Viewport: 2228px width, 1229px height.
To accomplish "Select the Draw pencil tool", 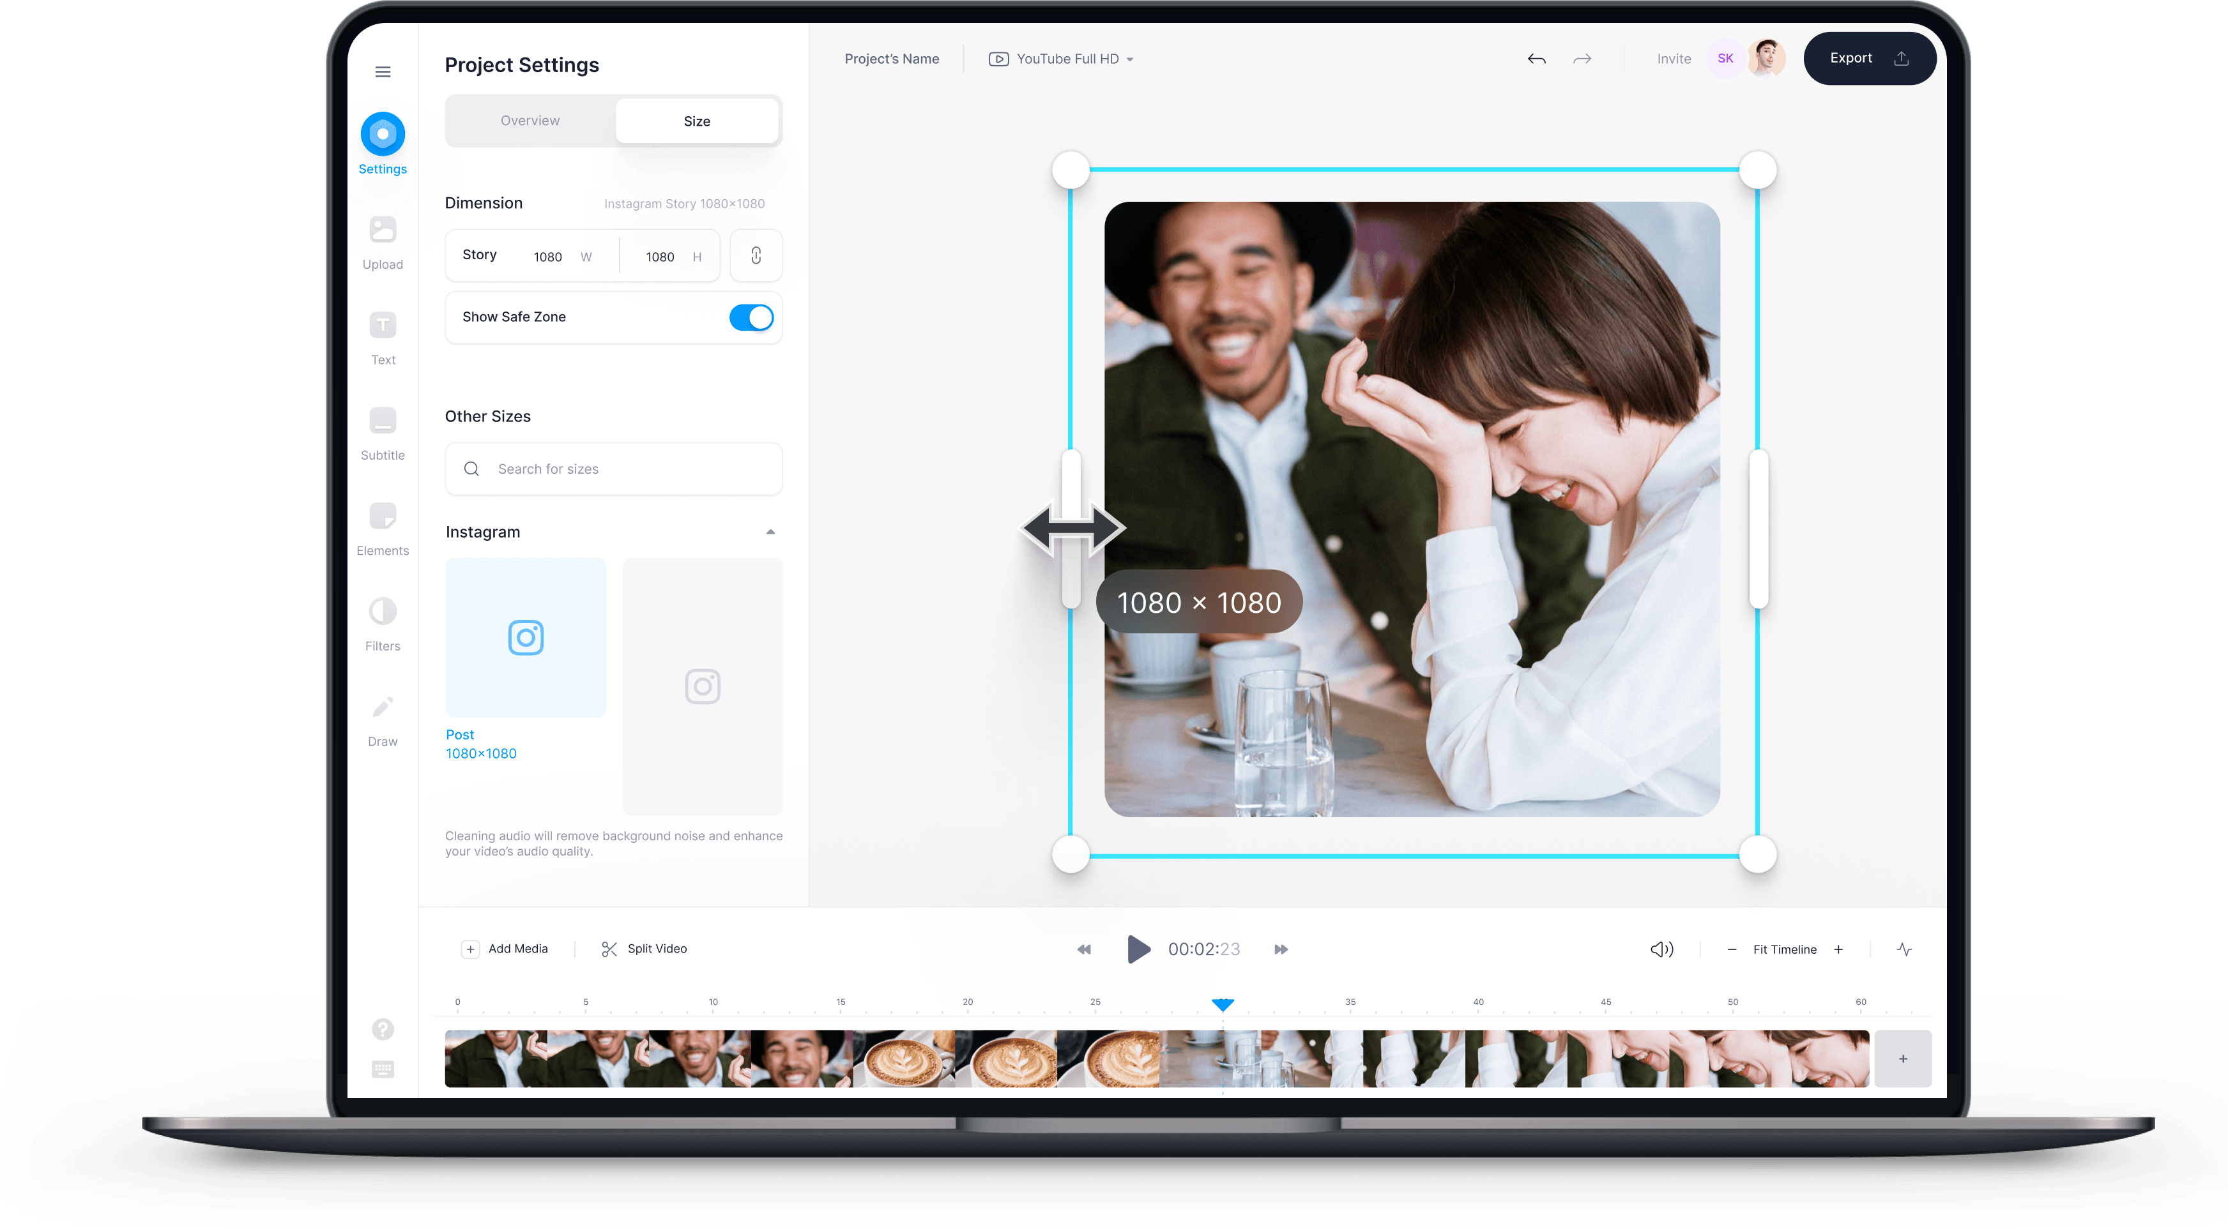I will [382, 707].
